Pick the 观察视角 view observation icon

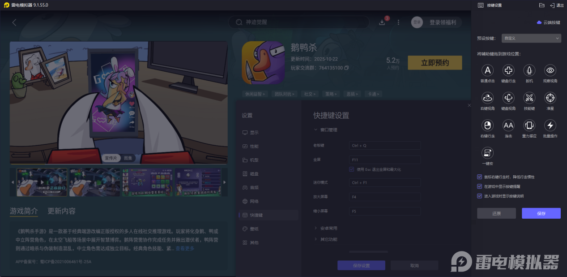click(550, 70)
